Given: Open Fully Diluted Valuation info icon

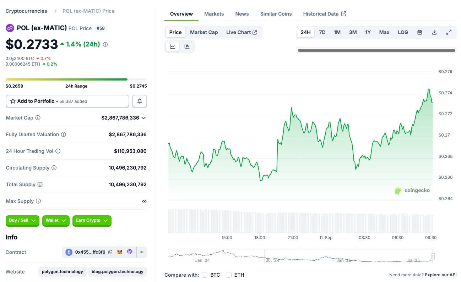Looking at the screenshot, I should coord(64,134).
